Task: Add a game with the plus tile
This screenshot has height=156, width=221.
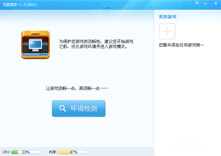Action: coord(167,31)
